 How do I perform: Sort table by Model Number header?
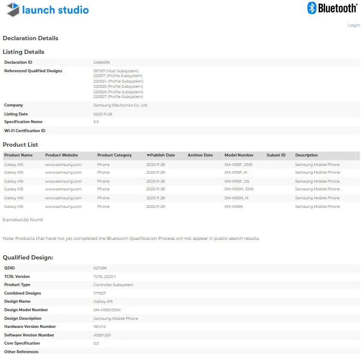click(239, 155)
